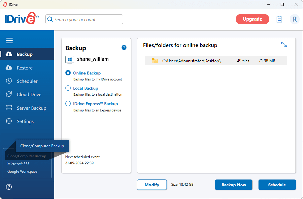This screenshot has width=303, height=199.
Task: Open the activity log clipboard icon
Action: coord(279,19)
